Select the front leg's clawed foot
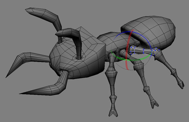189x122 pixels. (x=113, y=113)
